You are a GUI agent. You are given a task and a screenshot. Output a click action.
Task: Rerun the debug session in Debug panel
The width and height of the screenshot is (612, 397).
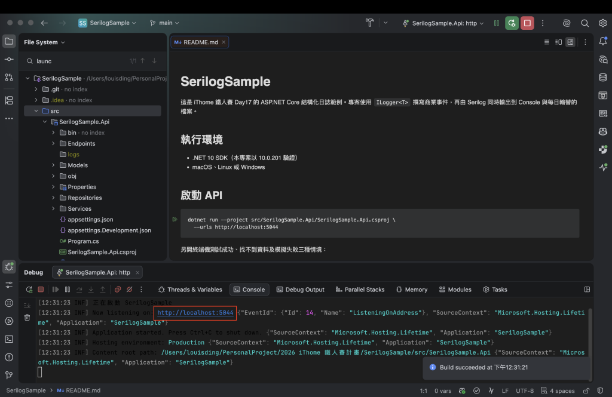(29, 290)
